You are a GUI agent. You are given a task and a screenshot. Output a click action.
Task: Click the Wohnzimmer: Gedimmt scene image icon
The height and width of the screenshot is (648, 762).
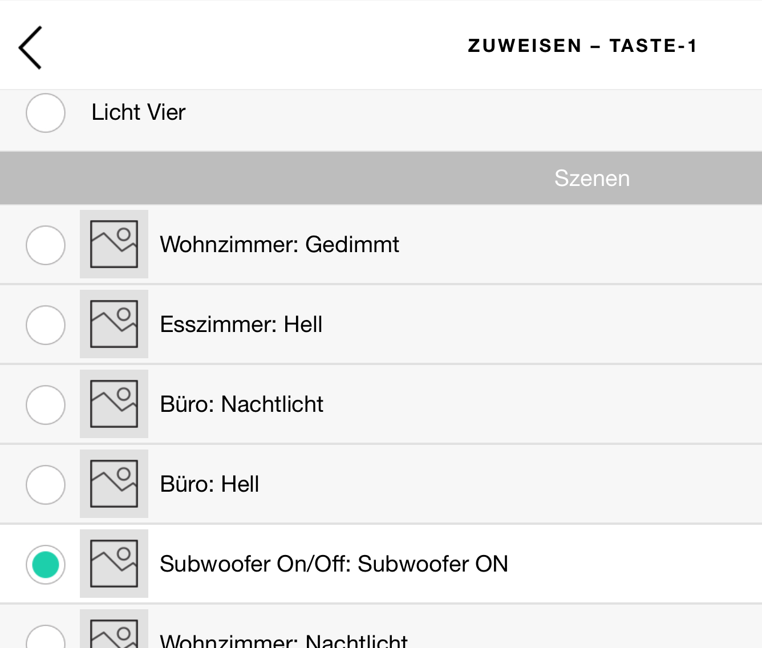114,244
